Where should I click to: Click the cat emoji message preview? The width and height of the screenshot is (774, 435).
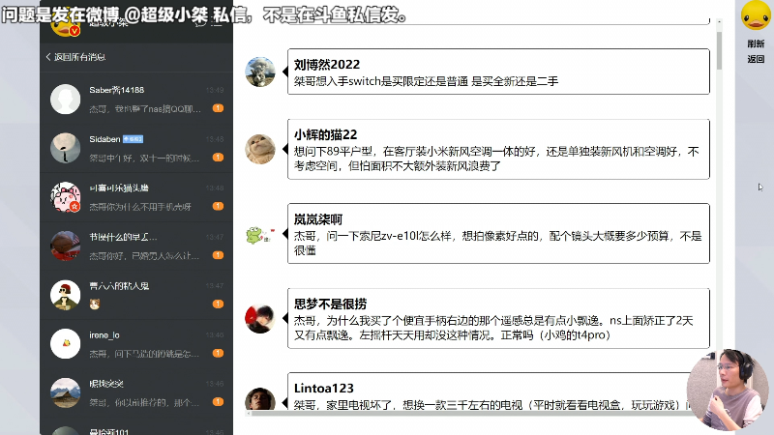pos(94,304)
